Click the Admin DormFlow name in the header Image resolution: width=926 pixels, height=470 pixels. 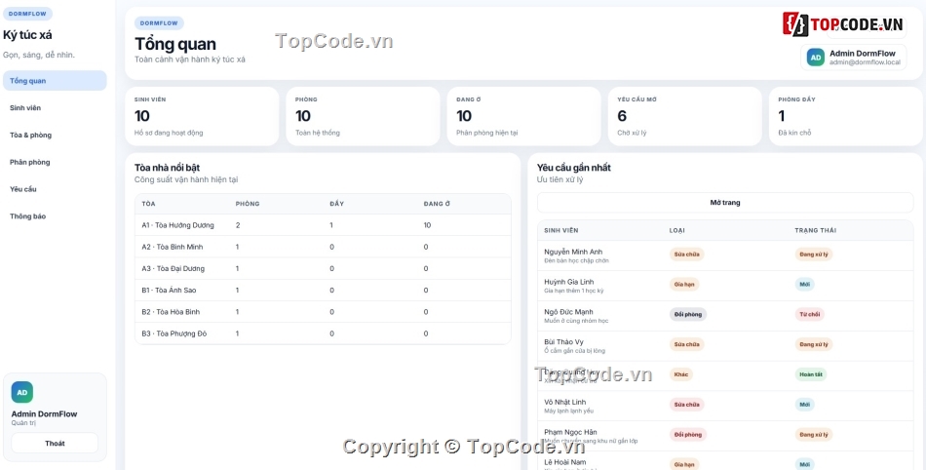(x=863, y=53)
